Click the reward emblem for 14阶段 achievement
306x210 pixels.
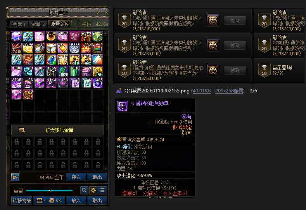point(213,20)
